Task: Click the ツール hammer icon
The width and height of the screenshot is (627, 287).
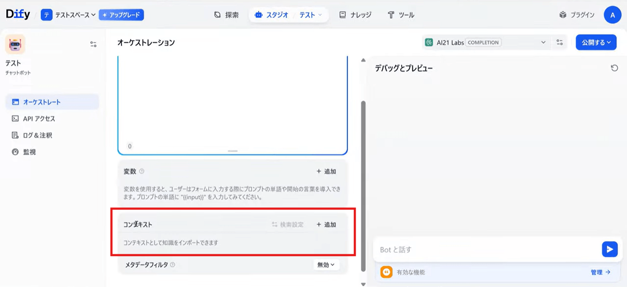Action: 391,15
